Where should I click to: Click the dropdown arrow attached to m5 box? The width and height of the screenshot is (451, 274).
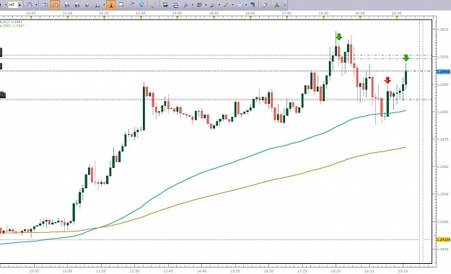(20, 5)
